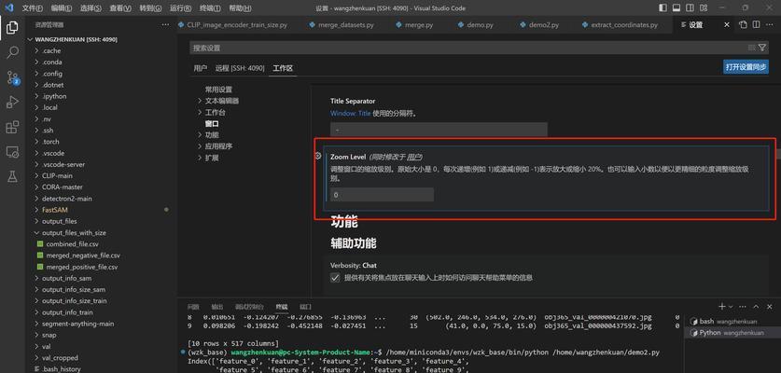Expand CLIP-main folder
Image resolution: width=781 pixels, height=373 pixels.
click(x=37, y=176)
